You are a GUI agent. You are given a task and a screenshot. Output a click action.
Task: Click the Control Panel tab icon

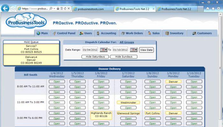[x=54, y=33]
